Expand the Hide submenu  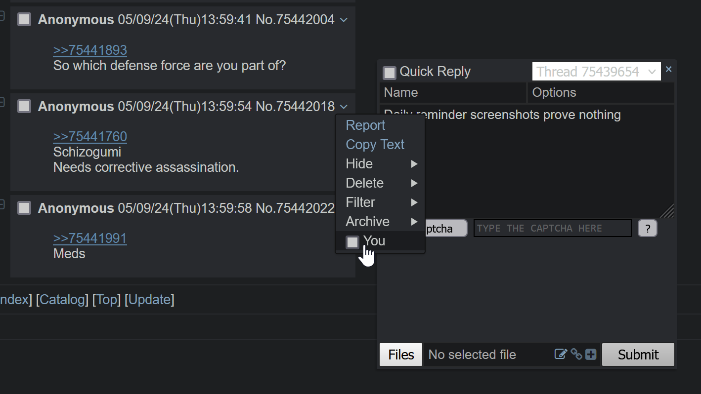(380, 163)
